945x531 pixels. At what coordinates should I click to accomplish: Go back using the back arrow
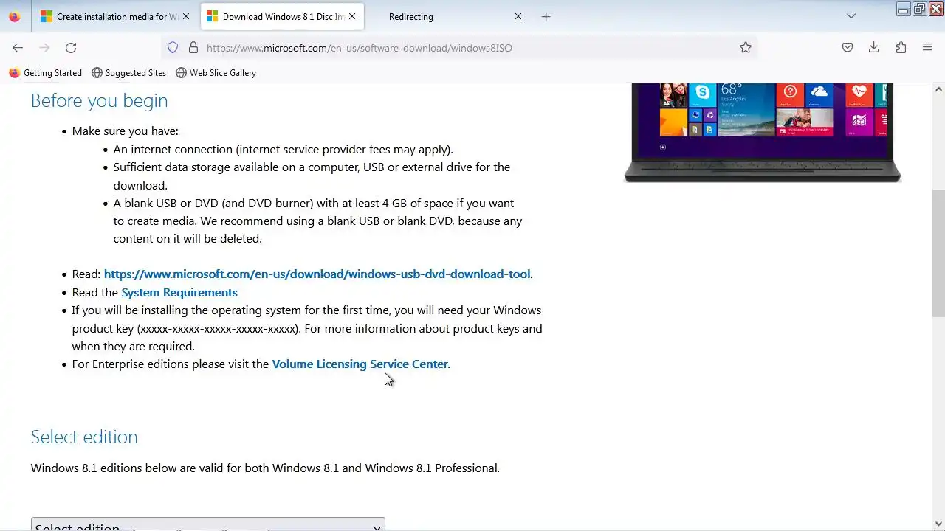point(18,47)
